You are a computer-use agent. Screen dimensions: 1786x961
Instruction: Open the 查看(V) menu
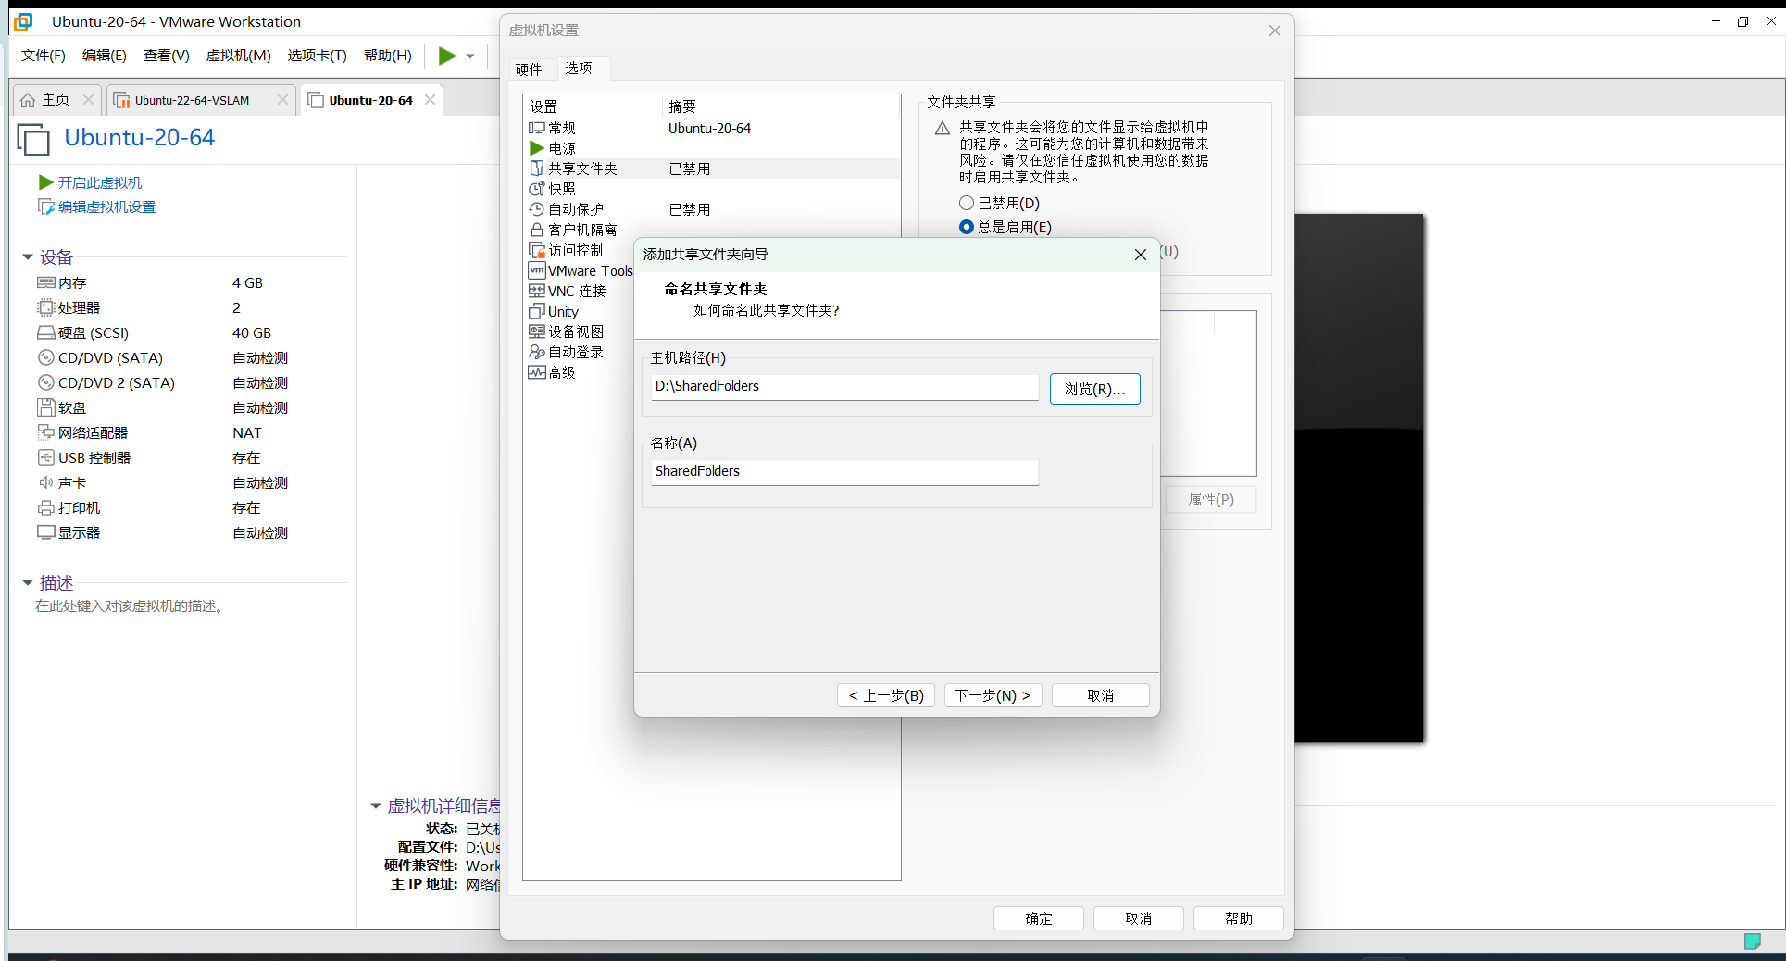coord(167,56)
